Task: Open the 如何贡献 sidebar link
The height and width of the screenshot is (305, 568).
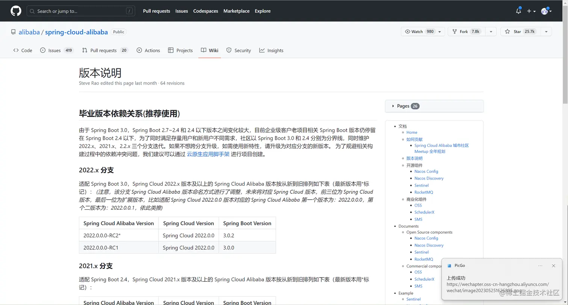Action: tap(414, 139)
